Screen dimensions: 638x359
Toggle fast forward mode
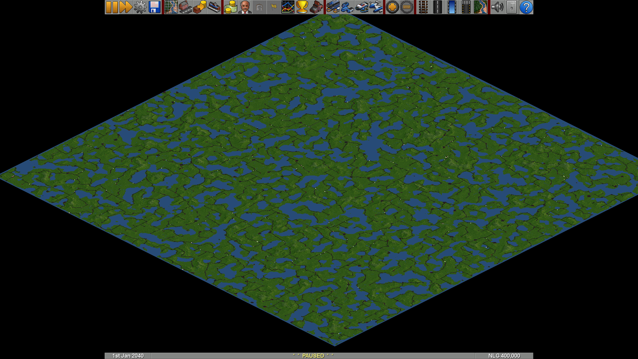(x=126, y=7)
